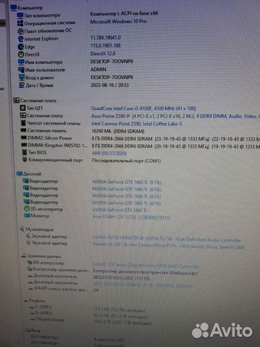Click the Windows logo beside Операционная система
Viewport: 260px width, 347px height.
tap(20, 23)
